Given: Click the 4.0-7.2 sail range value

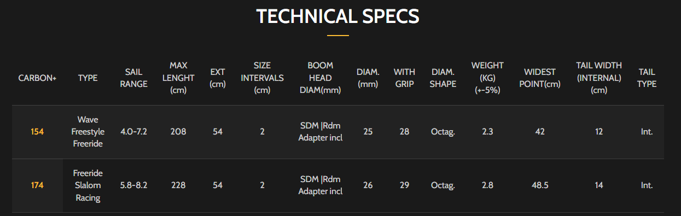Looking at the screenshot, I should pos(134,132).
